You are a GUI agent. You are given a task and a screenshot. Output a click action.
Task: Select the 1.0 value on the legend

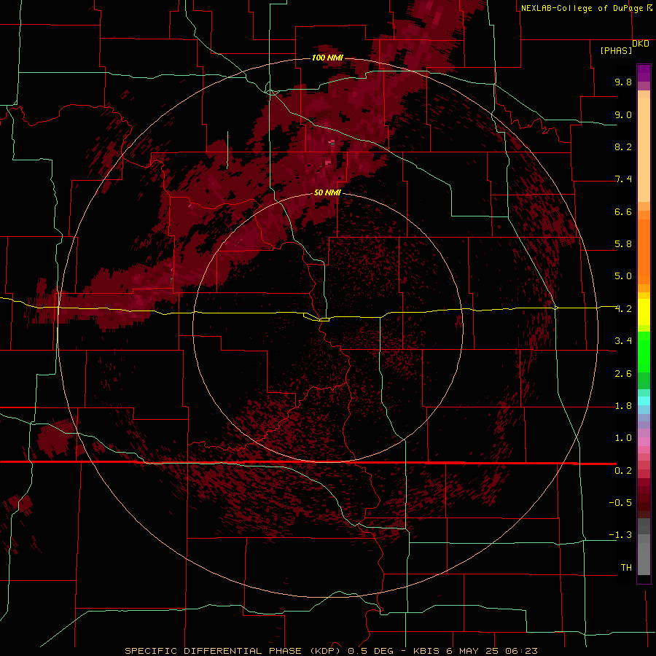tap(623, 438)
